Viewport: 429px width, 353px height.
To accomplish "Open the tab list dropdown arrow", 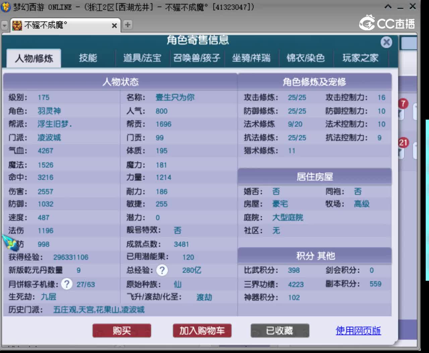I will 4,26.
